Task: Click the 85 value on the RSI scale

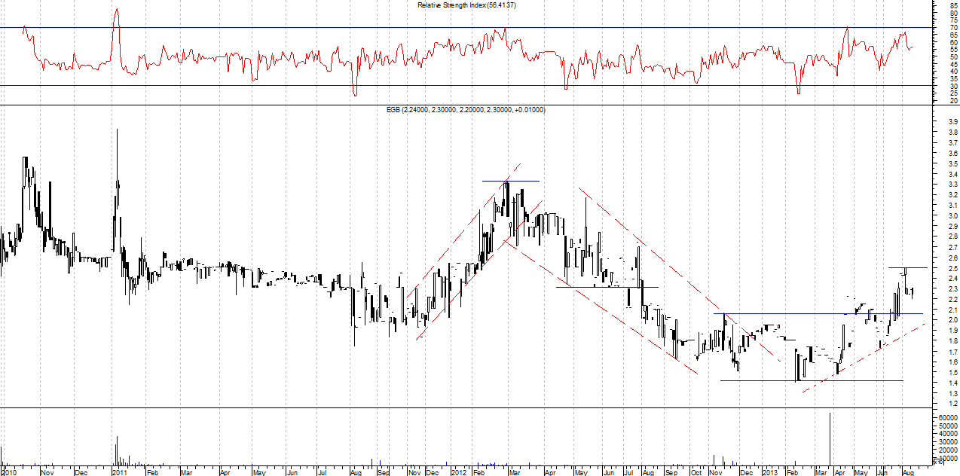Action: 953,5
